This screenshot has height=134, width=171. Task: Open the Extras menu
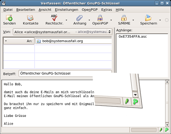106,10
